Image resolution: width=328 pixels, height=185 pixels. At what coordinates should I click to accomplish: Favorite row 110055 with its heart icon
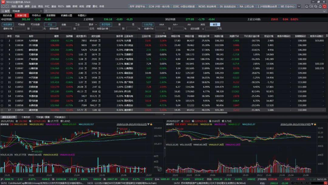(x=2, y=92)
